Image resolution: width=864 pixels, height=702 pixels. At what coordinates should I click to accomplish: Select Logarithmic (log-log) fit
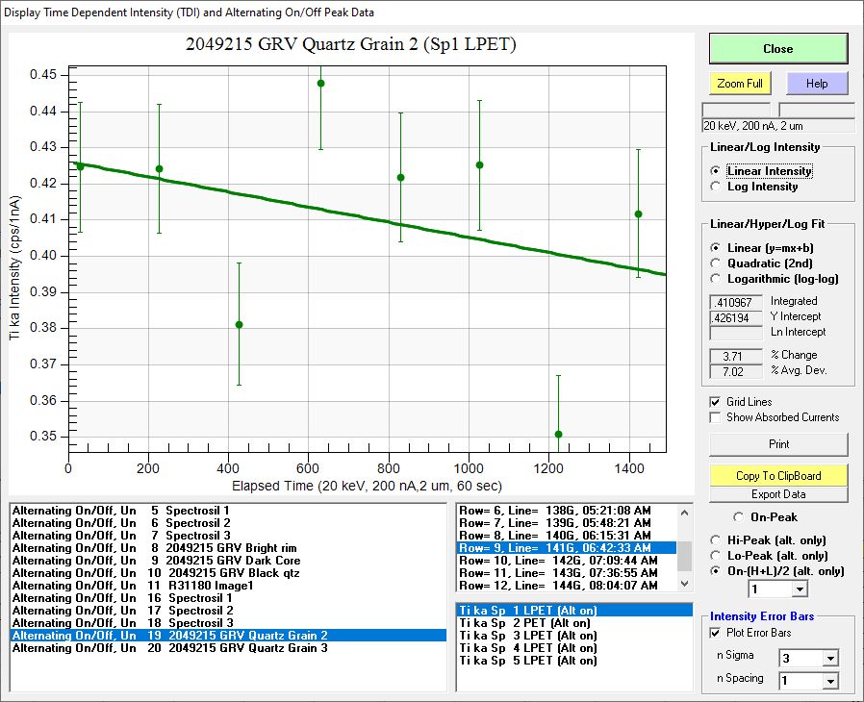[715, 279]
